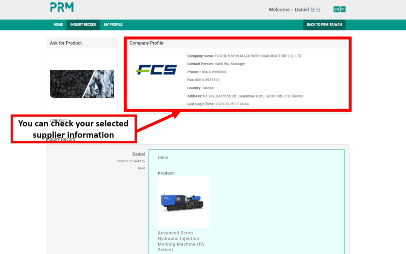Click the 登出 logout link
This screenshot has height=254, width=406.
pyautogui.click(x=315, y=10)
